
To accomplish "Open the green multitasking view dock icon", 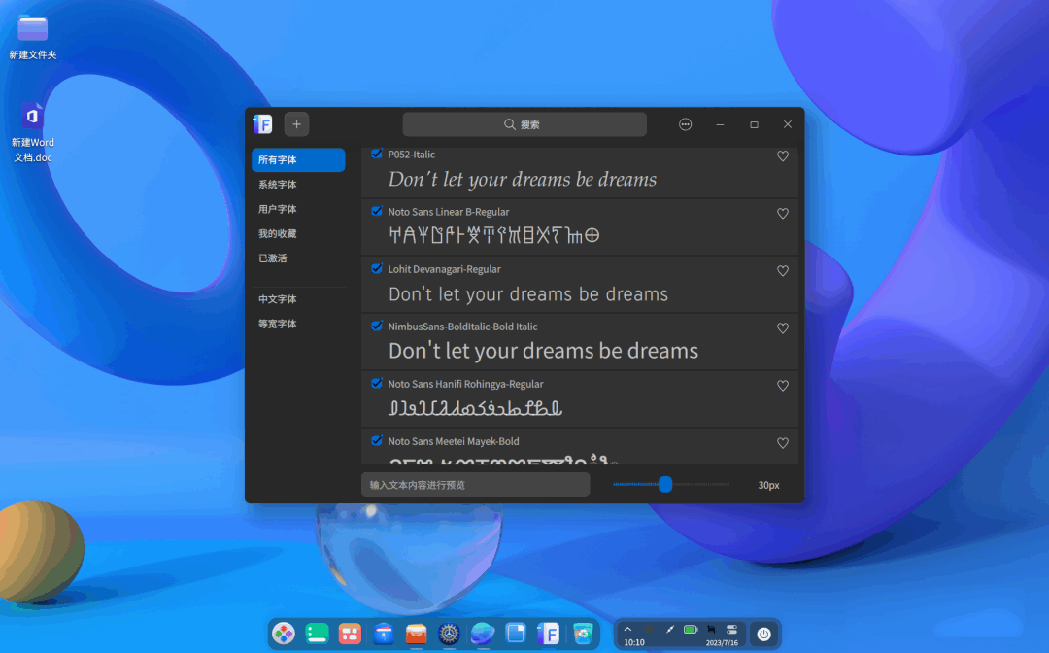I will (317, 633).
